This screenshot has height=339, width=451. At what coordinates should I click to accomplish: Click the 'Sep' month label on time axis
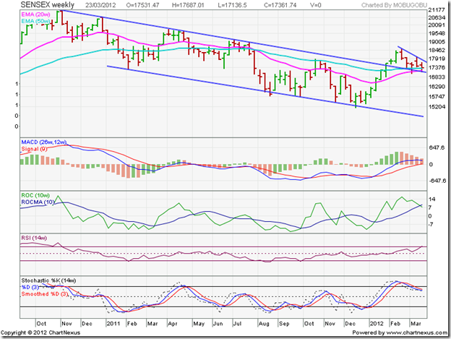(x=284, y=324)
